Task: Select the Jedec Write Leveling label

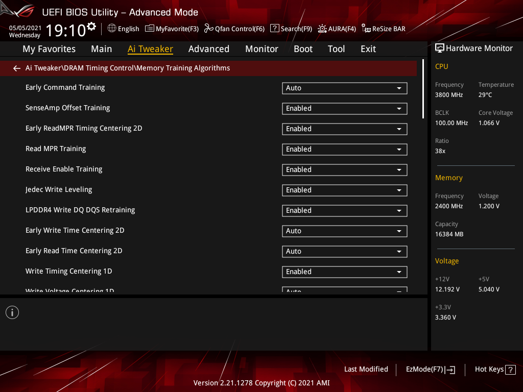Action: click(59, 190)
